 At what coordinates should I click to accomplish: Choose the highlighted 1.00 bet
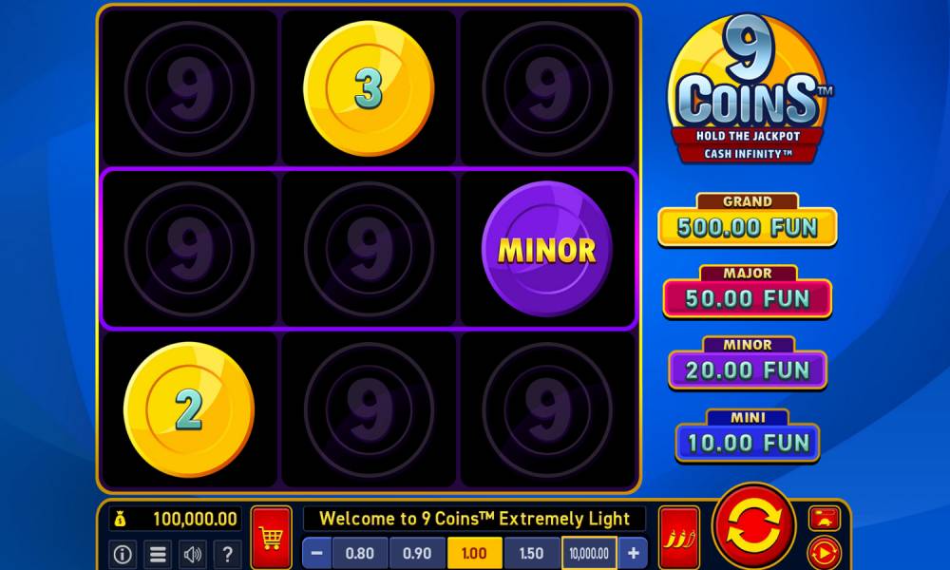tap(474, 553)
